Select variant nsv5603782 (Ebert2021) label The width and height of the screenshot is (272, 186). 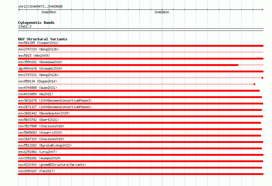point(39,120)
